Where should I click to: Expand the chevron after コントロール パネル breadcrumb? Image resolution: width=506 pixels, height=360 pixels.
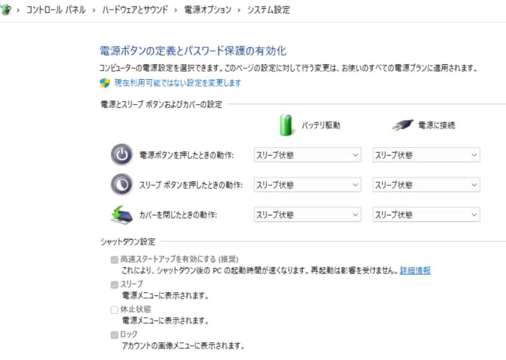[94, 10]
